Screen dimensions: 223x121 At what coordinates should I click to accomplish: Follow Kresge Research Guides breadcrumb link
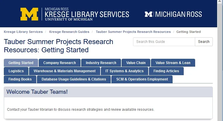click(x=69, y=32)
